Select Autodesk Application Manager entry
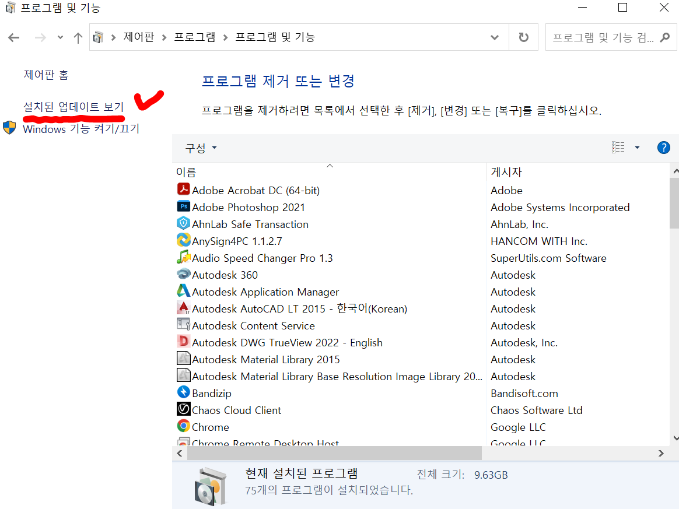 [265, 292]
